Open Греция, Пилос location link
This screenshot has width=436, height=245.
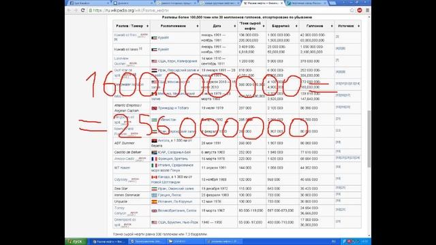170,195
